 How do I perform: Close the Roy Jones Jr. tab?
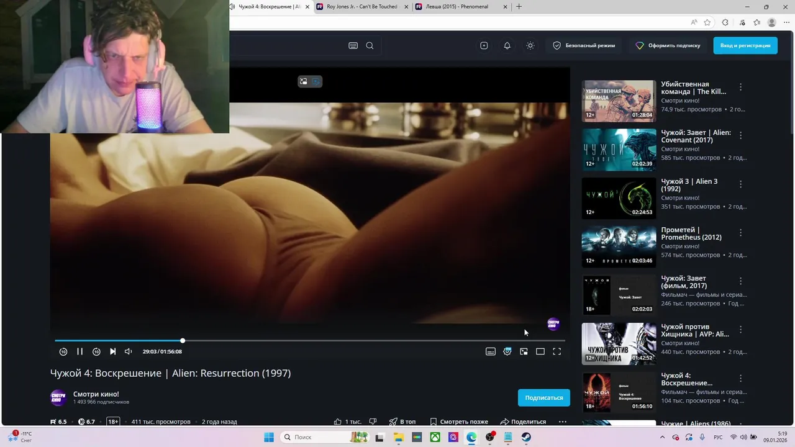[x=406, y=7]
